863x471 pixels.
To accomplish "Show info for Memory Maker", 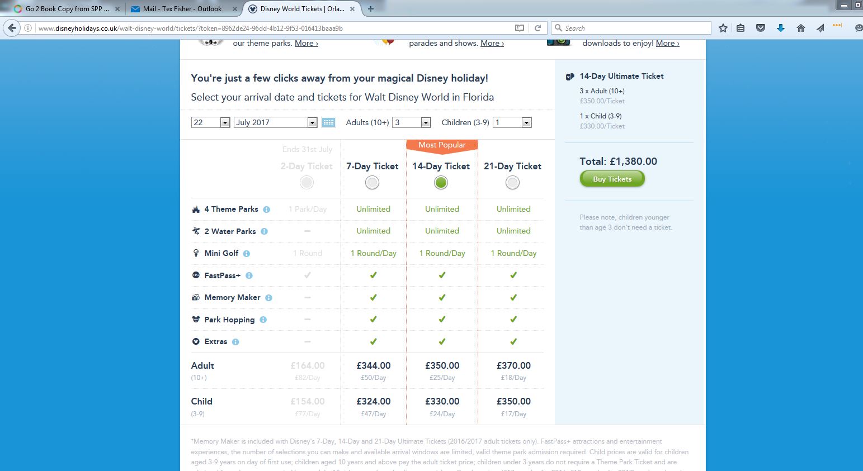I will [x=269, y=298].
